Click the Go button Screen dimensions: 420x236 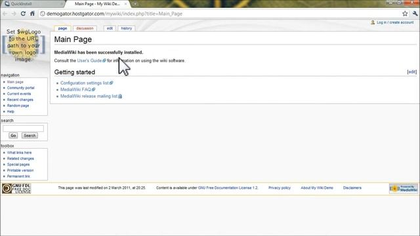point(13,136)
